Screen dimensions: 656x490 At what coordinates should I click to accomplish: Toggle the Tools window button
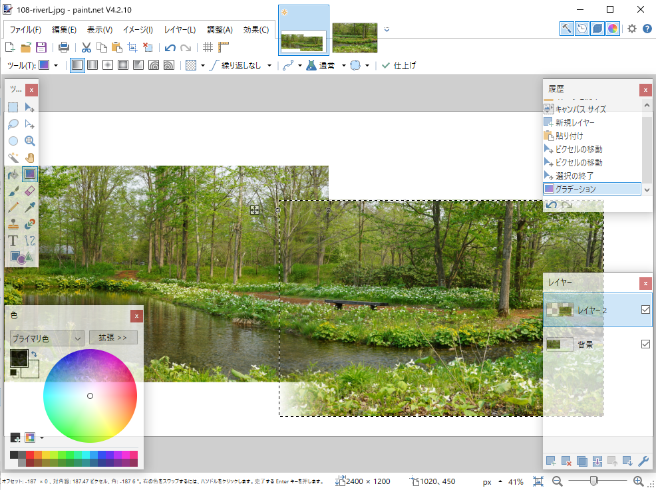(566, 29)
